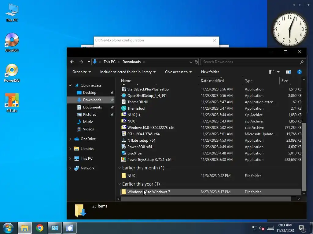Click the New folder button
Screen dimensions: 313x234
tap(210, 72)
